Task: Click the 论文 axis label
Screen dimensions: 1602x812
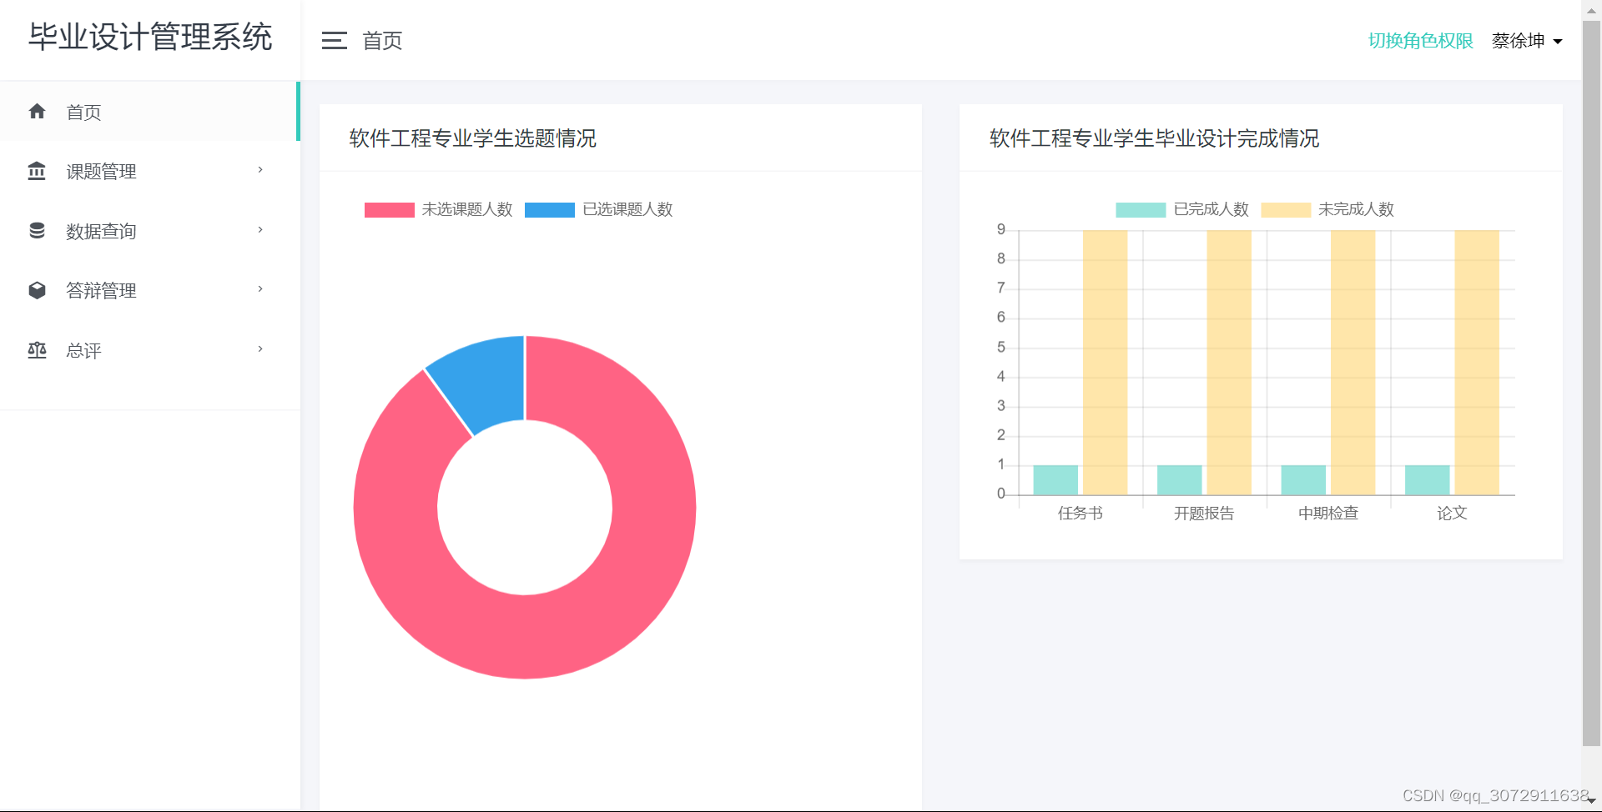Action: tap(1452, 514)
